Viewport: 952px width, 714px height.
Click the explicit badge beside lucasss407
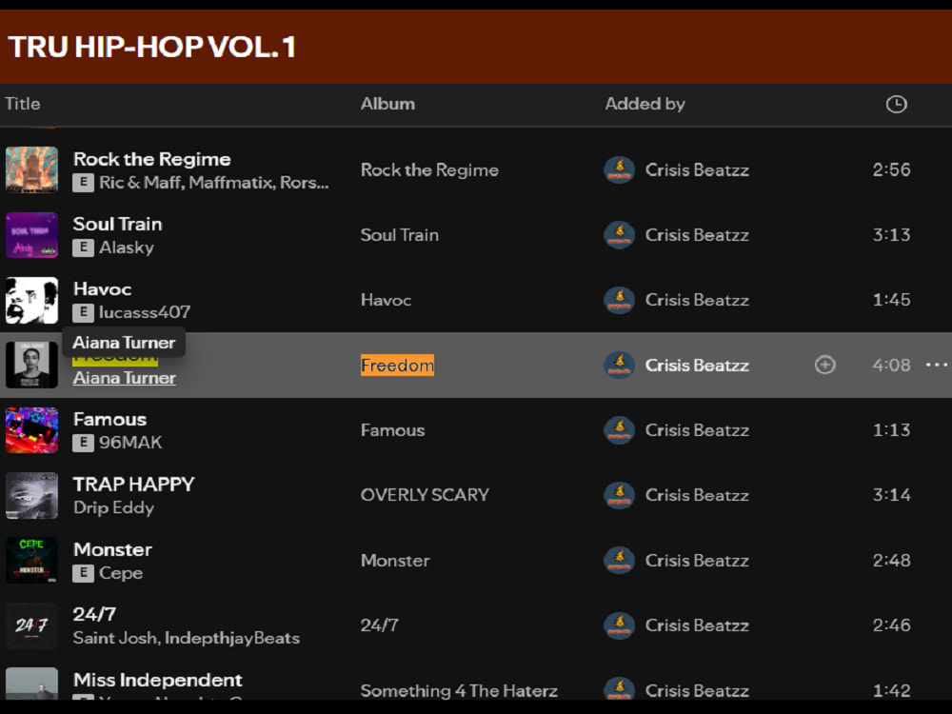[x=83, y=312]
